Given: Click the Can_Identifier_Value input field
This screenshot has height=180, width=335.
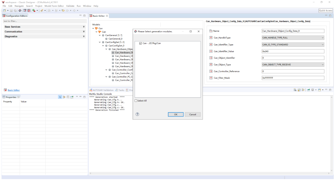Looking at the screenshot, I should point(293,51).
